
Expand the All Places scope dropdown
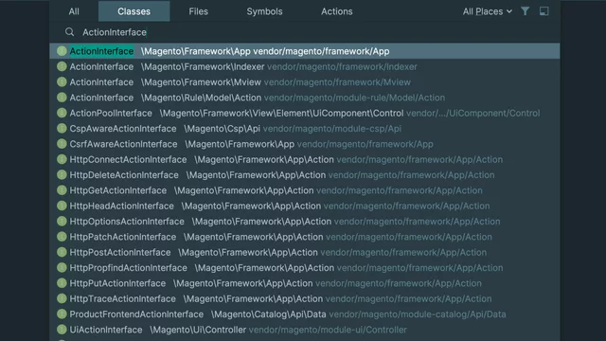pos(488,11)
